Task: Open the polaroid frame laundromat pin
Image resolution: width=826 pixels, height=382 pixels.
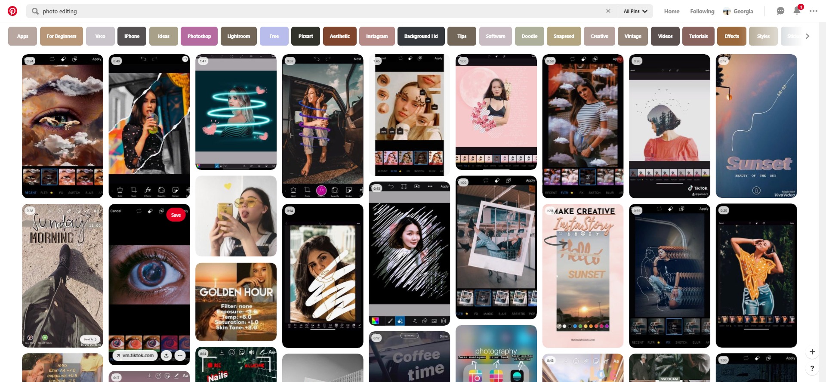Action: pyautogui.click(x=496, y=247)
